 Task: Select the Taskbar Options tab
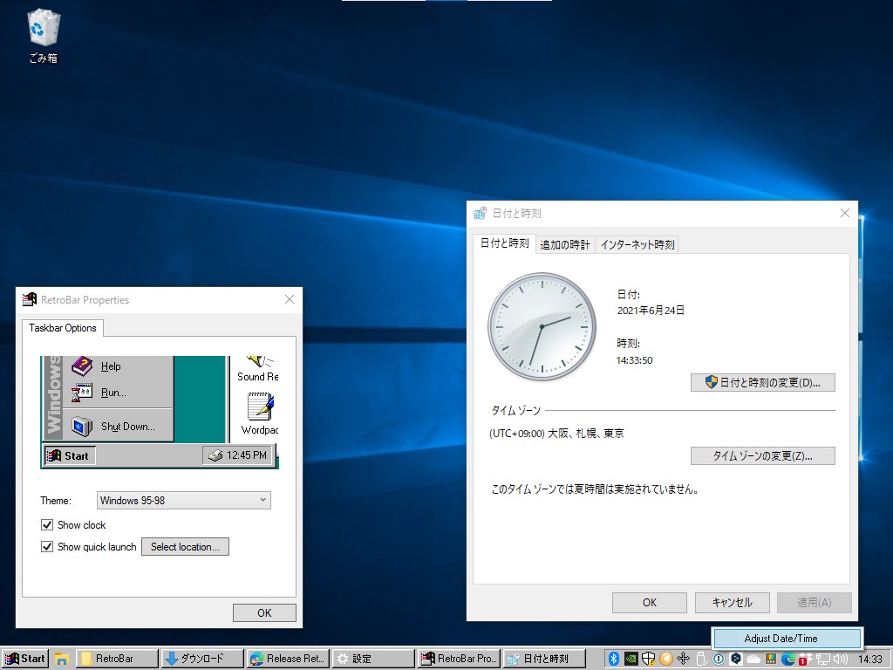click(63, 328)
